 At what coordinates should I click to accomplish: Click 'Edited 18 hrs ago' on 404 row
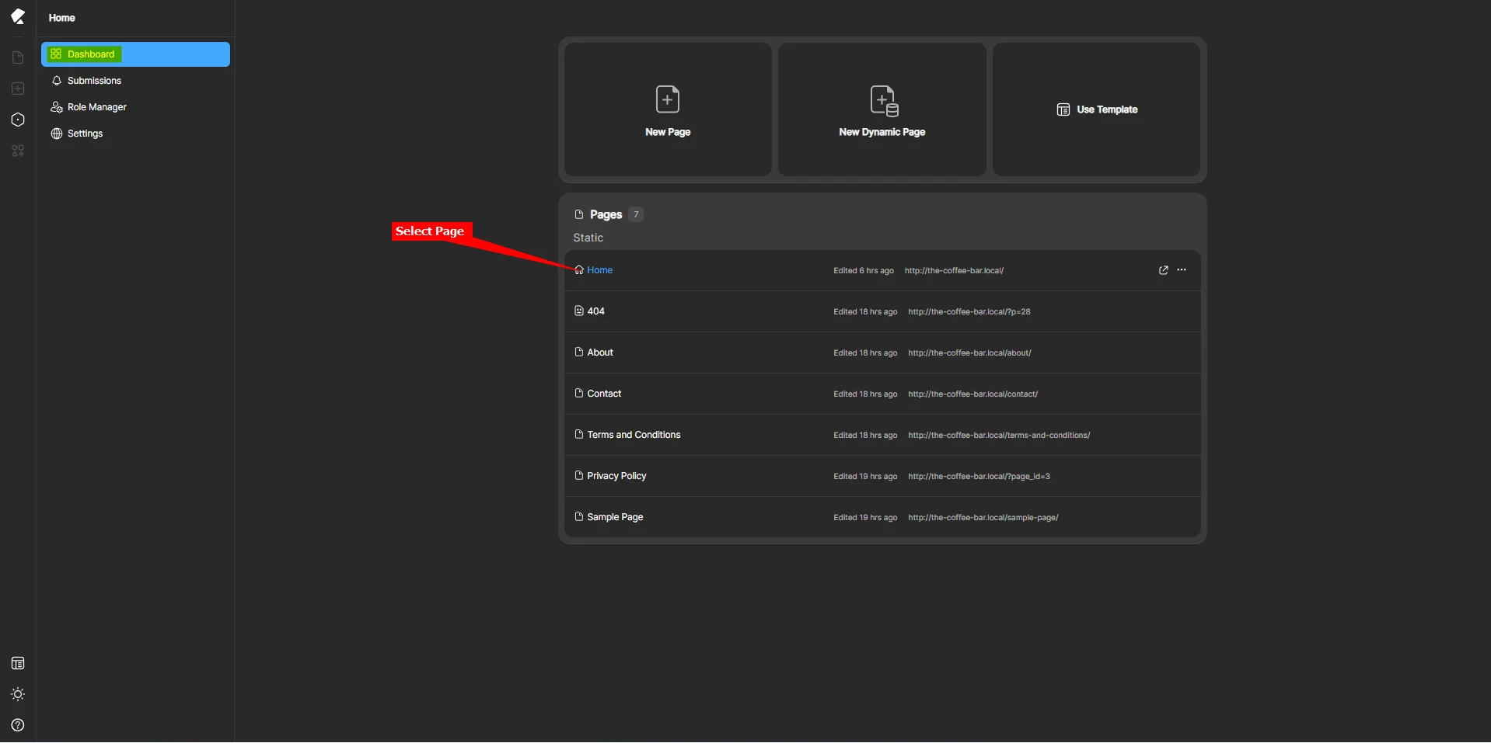[x=865, y=312]
